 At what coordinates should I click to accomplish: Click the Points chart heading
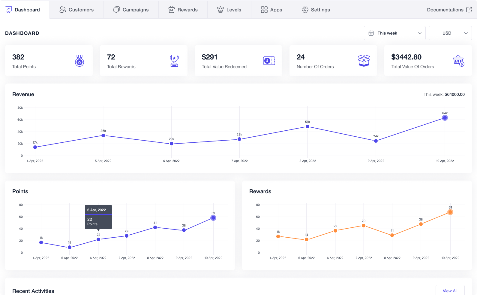20,191
